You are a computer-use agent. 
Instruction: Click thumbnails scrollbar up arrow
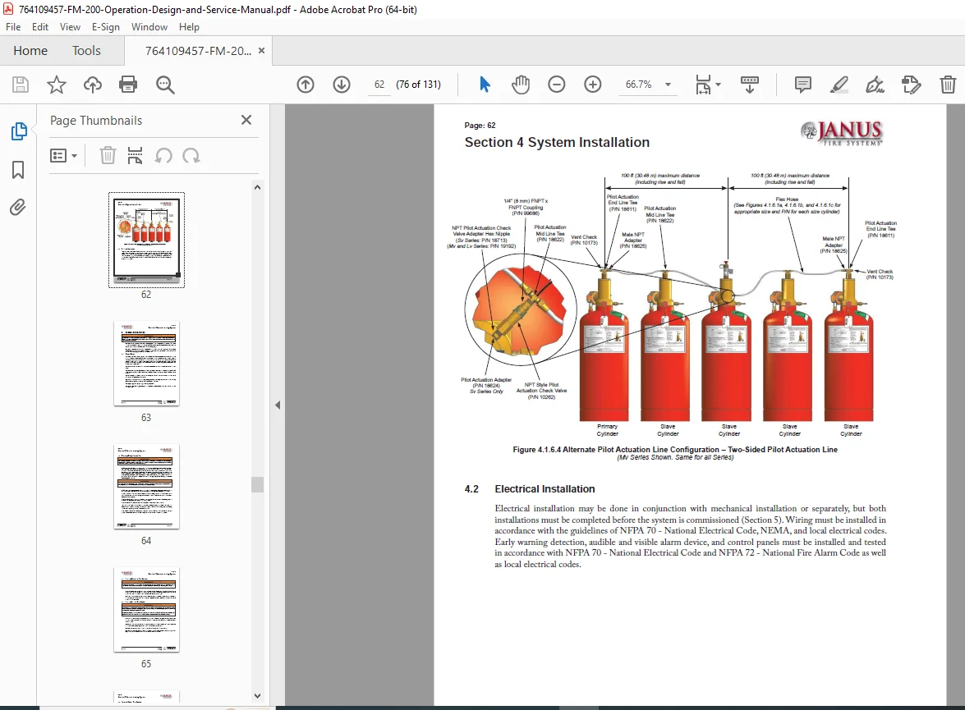point(257,187)
